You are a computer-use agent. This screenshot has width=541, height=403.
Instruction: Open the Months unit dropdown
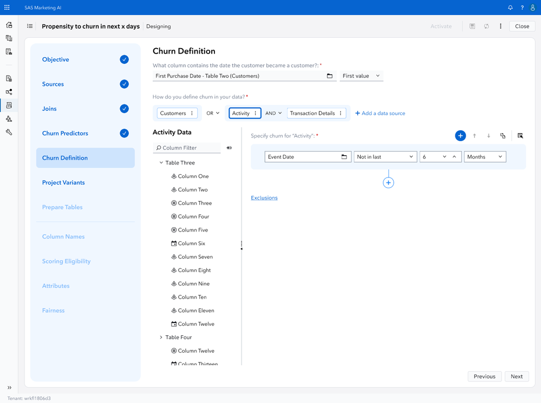point(485,157)
